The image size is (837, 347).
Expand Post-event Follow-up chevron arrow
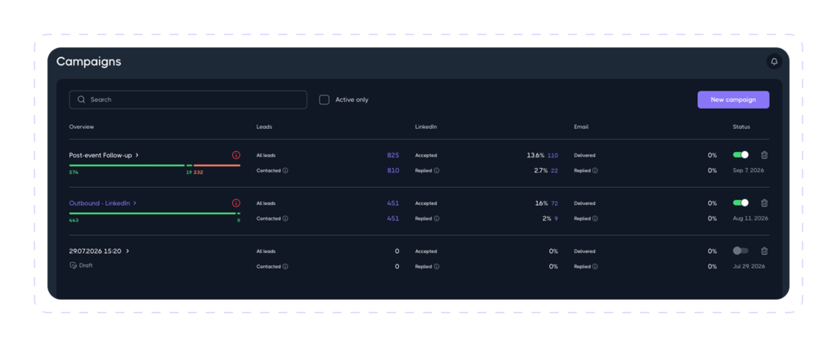pos(137,155)
